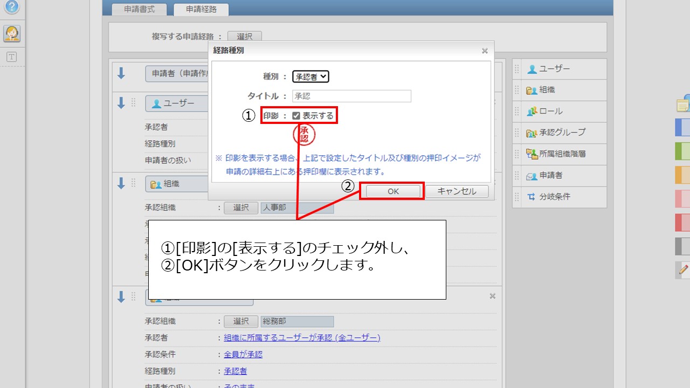Click the ユーザー step header in route list
Viewport: 690px width, 388px height.
(x=177, y=103)
